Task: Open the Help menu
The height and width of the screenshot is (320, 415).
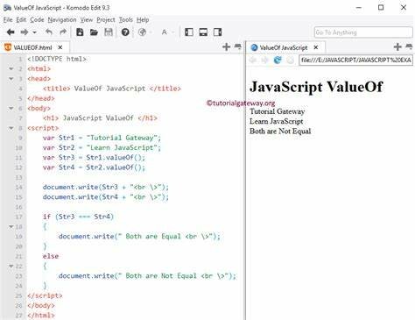Action: (x=143, y=20)
